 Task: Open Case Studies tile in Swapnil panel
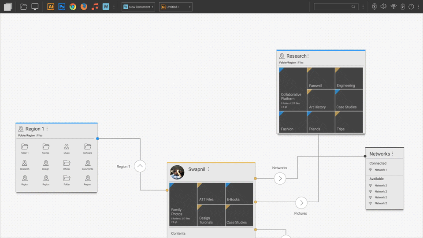tap(239, 216)
